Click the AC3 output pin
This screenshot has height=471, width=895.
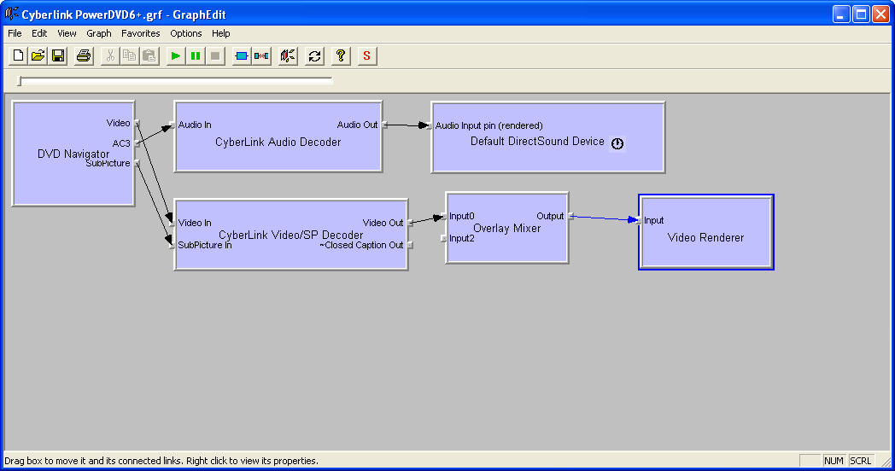click(137, 143)
